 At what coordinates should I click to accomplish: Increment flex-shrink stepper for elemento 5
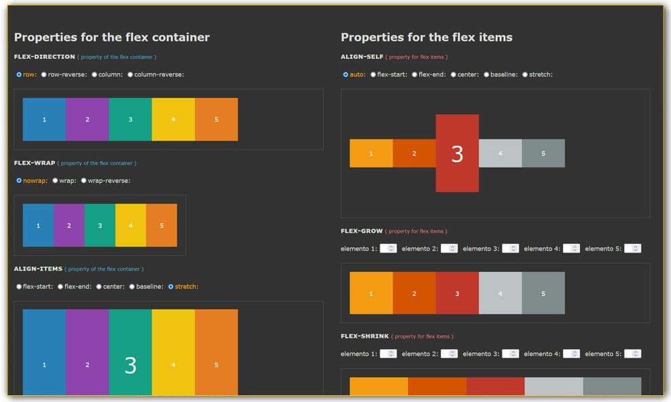(x=634, y=351)
